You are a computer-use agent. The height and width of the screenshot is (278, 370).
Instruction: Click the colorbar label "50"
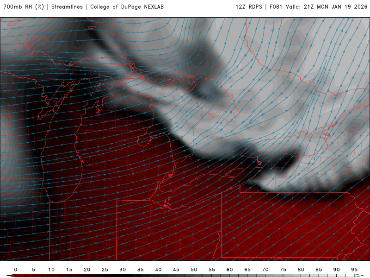pos(194,270)
